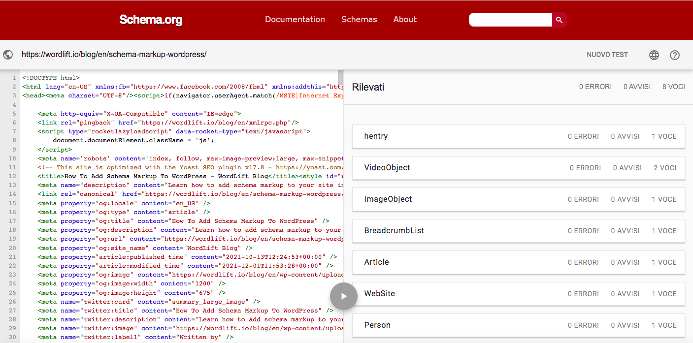Click the document.documentElement.className code line

click(x=133, y=140)
